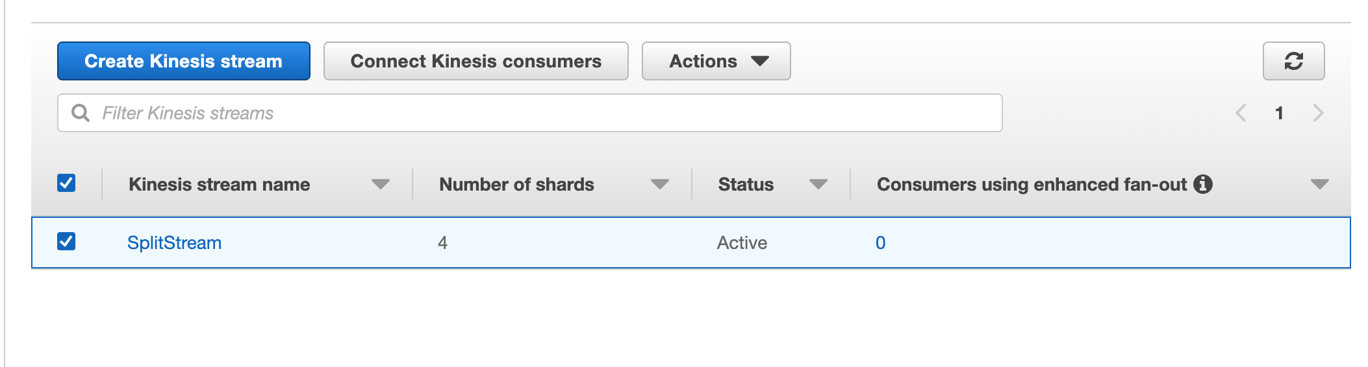Click the Active status cell for SplitStream

coord(742,243)
